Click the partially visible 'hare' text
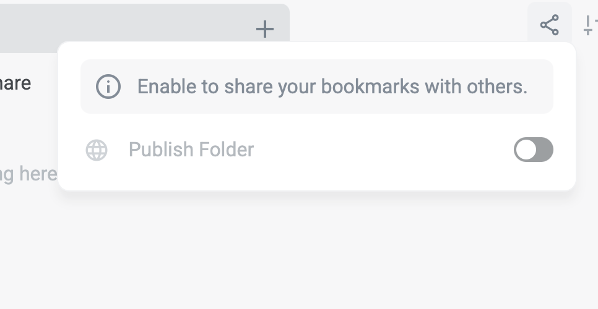Viewport: 598px width, 309px height. (x=15, y=83)
